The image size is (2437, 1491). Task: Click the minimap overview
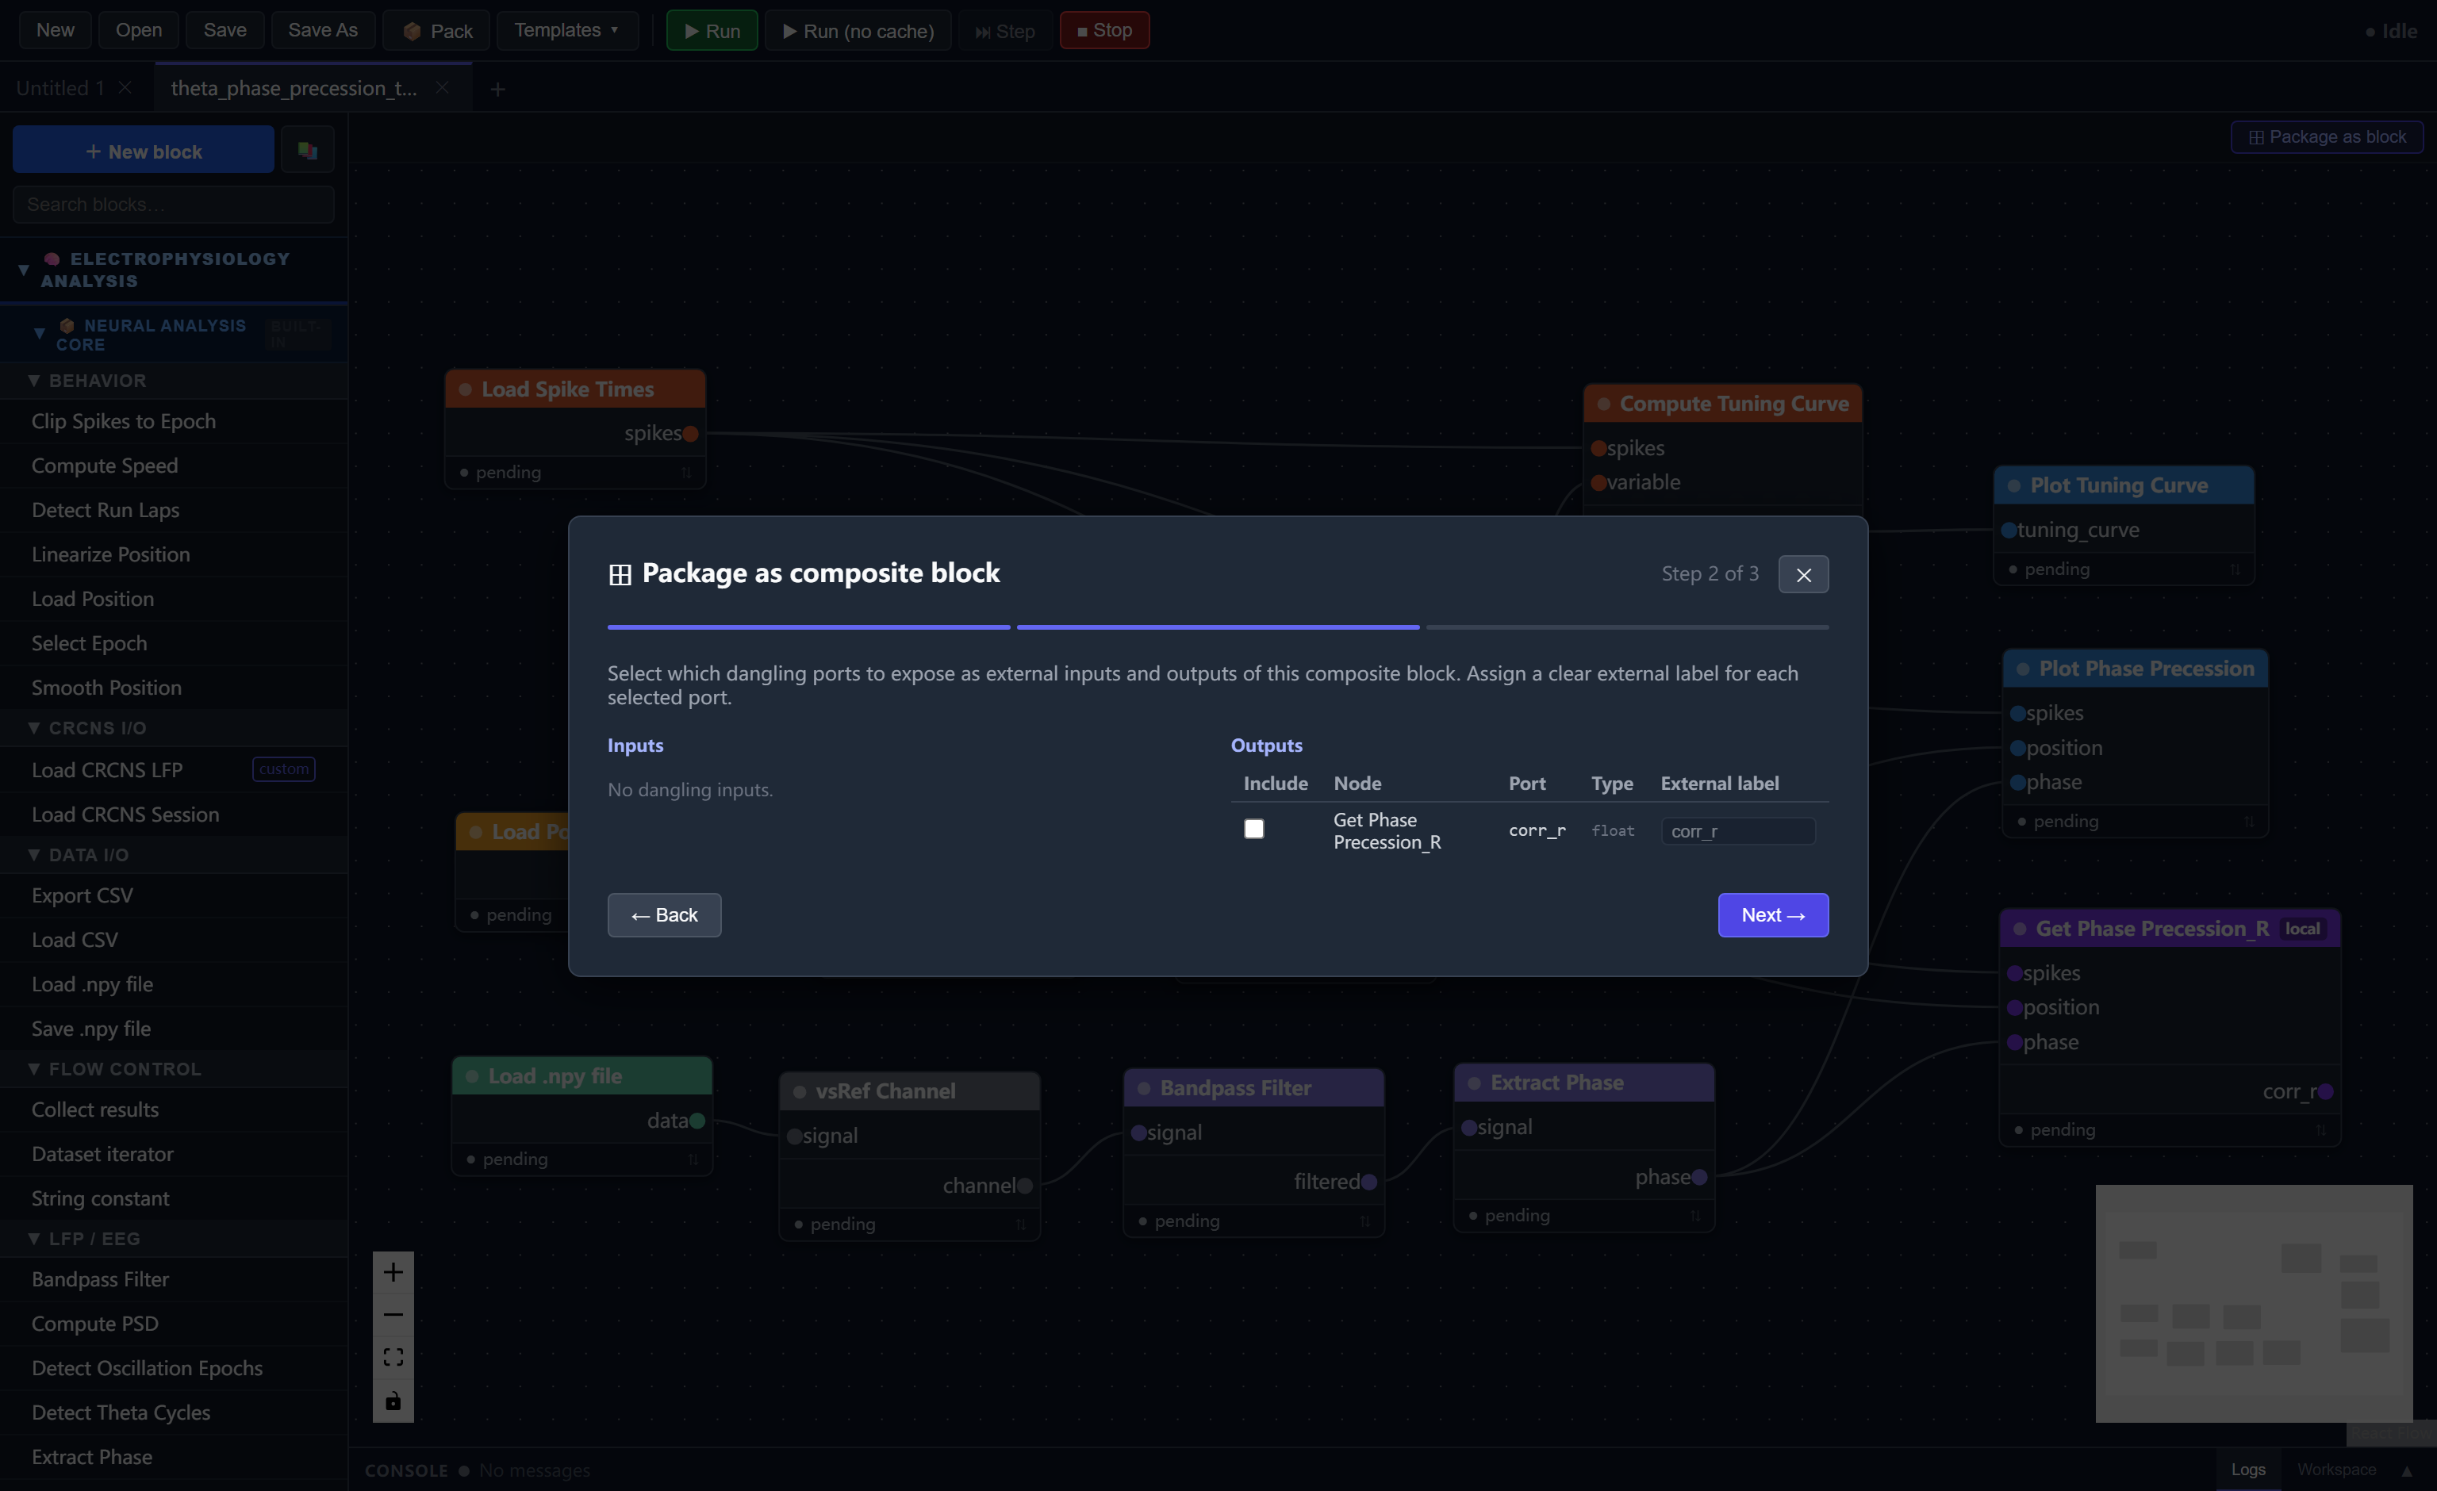(x=2253, y=1303)
